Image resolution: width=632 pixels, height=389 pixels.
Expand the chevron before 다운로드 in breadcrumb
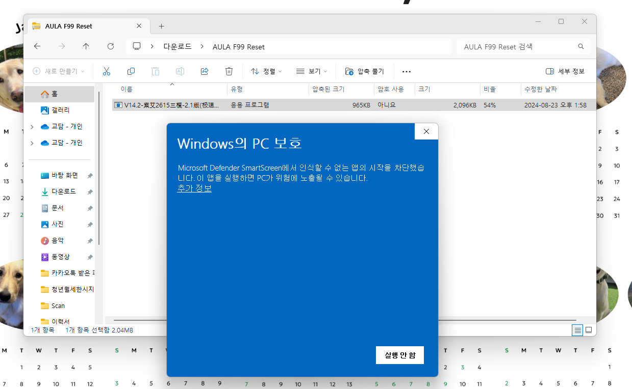point(152,46)
